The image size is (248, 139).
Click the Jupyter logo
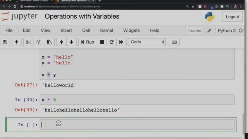(19, 16)
